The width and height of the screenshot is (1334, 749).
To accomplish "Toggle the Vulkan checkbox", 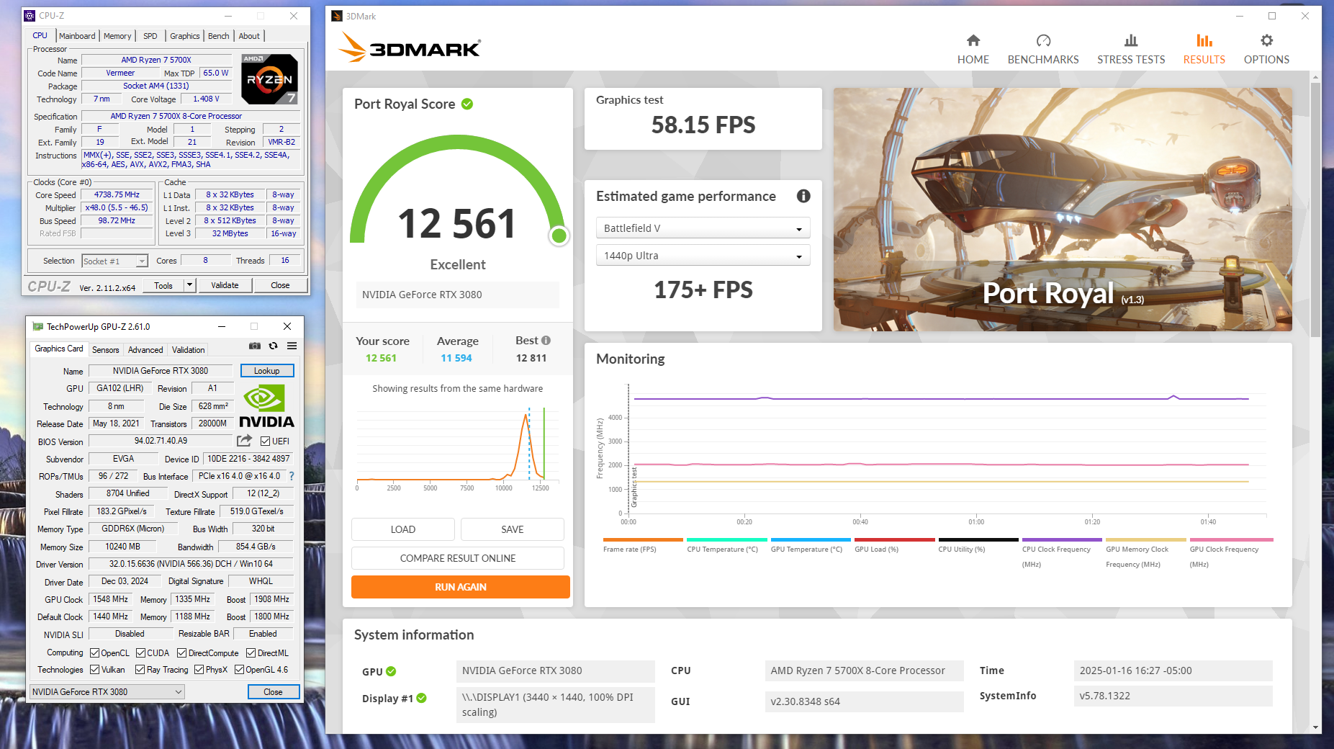I will pyautogui.click(x=94, y=670).
